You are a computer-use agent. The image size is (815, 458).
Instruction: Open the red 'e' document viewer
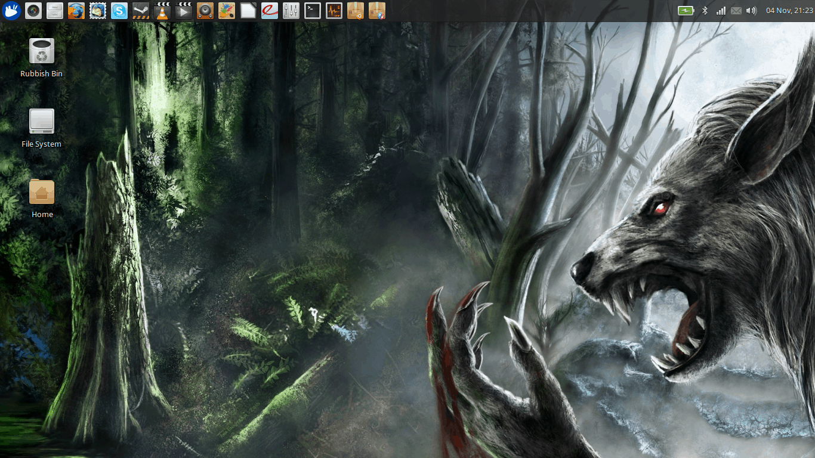(270, 11)
